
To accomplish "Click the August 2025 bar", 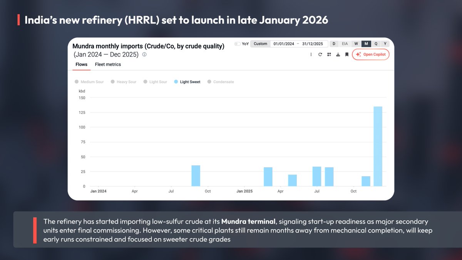I will [x=329, y=177].
